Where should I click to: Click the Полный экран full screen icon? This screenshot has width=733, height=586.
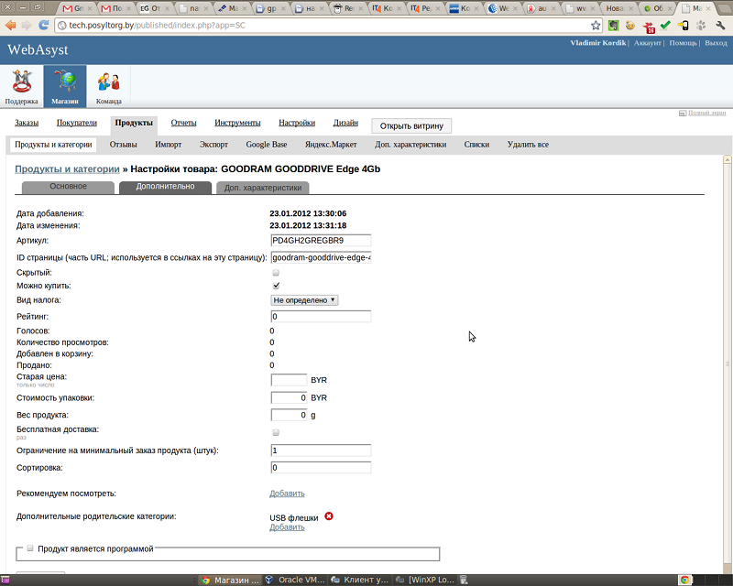tap(683, 113)
